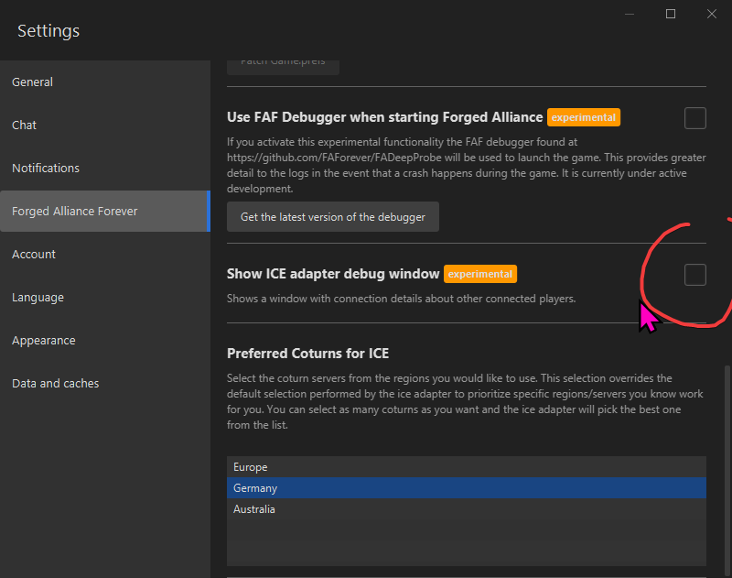Select the Forged Alliance Forever section
Viewport: 732px width, 578px height.
pyautogui.click(x=105, y=212)
